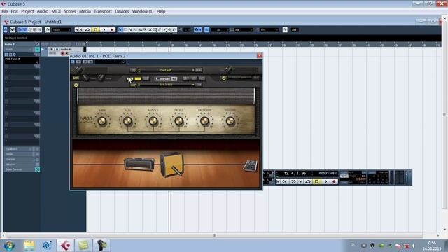Expand the Sends section in Inspector

click(x=22, y=154)
